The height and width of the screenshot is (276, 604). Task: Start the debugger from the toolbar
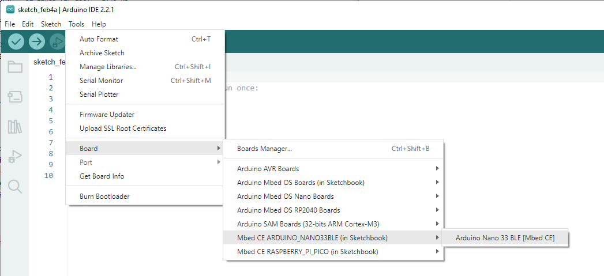(57, 41)
